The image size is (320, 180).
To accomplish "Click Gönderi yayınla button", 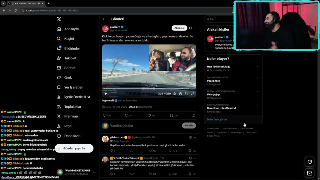I will pyautogui.click(x=74, y=148).
